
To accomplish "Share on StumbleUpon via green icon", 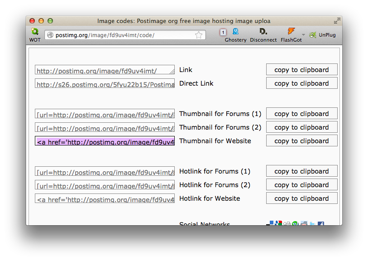I will point(295,223).
